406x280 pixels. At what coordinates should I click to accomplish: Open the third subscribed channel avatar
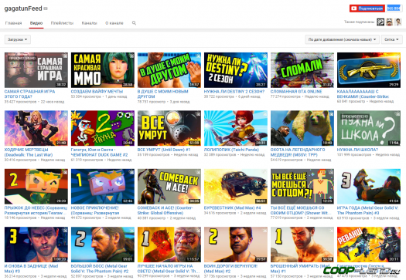click(398, 22)
